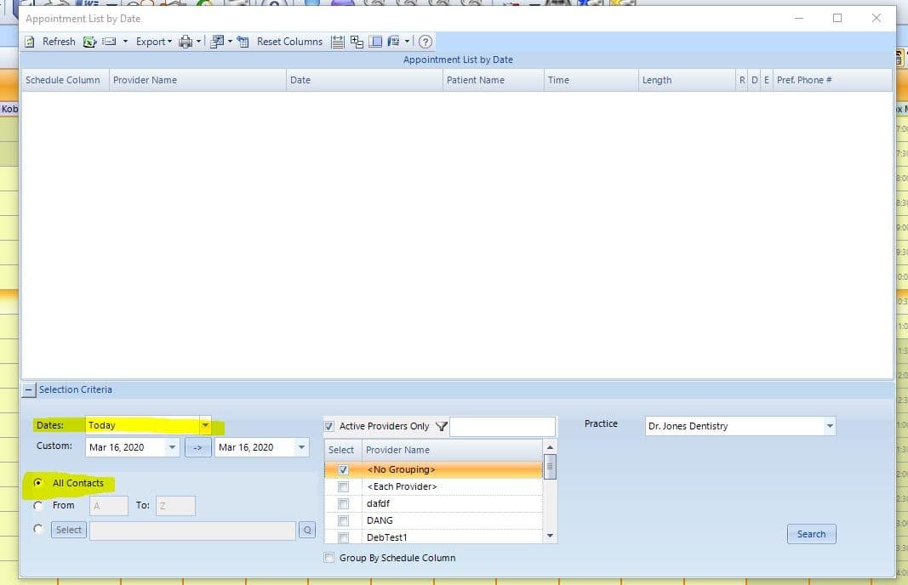The width and height of the screenshot is (908, 585).
Task: Sort by Length column header
Action: point(687,80)
